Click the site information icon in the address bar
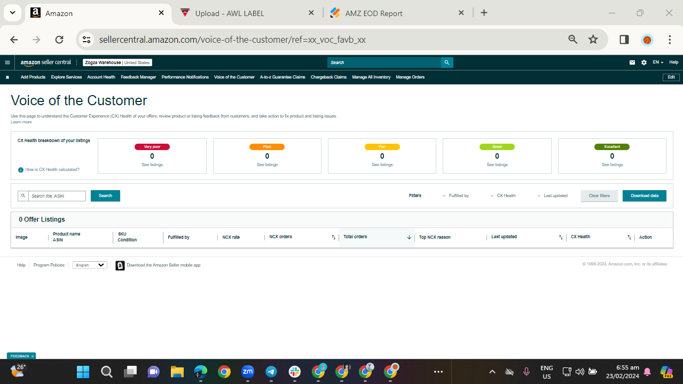683x384 pixels. [87, 40]
